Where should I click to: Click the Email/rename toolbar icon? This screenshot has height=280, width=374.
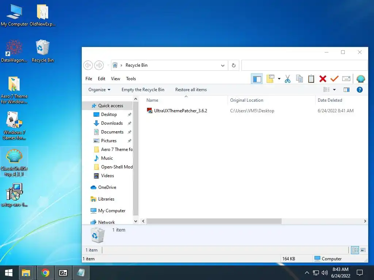346,79
